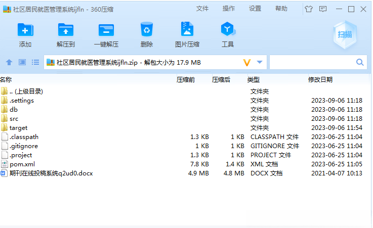Screen dimensions: 373x228
Task: Click the 解压到 (Extract to) icon
Action: (66, 30)
